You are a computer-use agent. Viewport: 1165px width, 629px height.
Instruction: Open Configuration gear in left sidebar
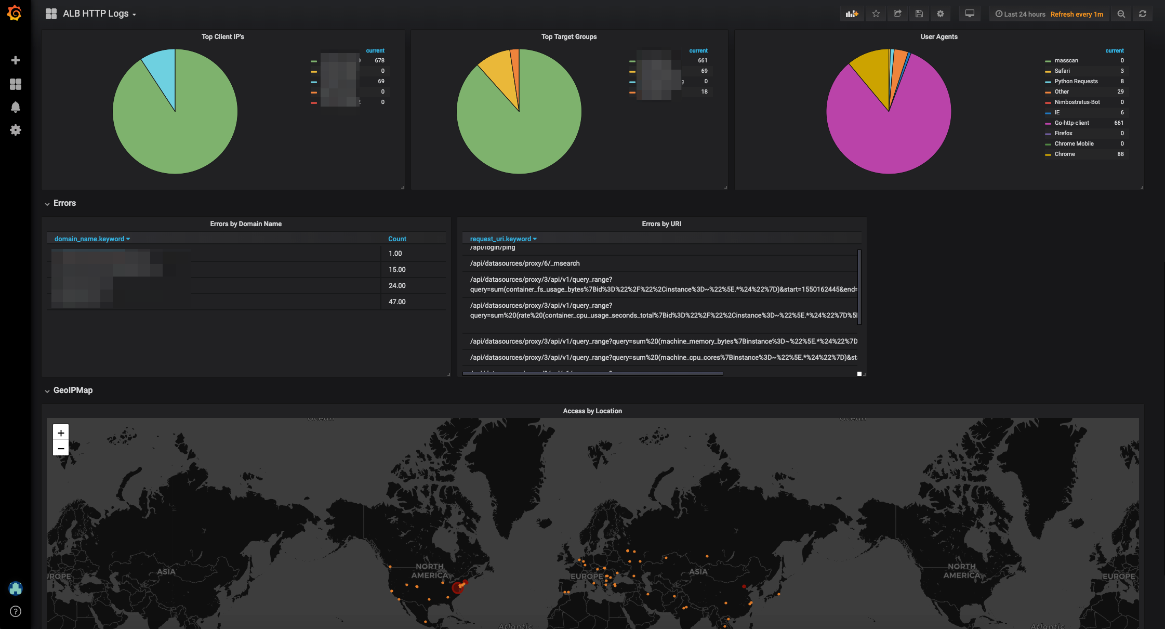tap(16, 130)
